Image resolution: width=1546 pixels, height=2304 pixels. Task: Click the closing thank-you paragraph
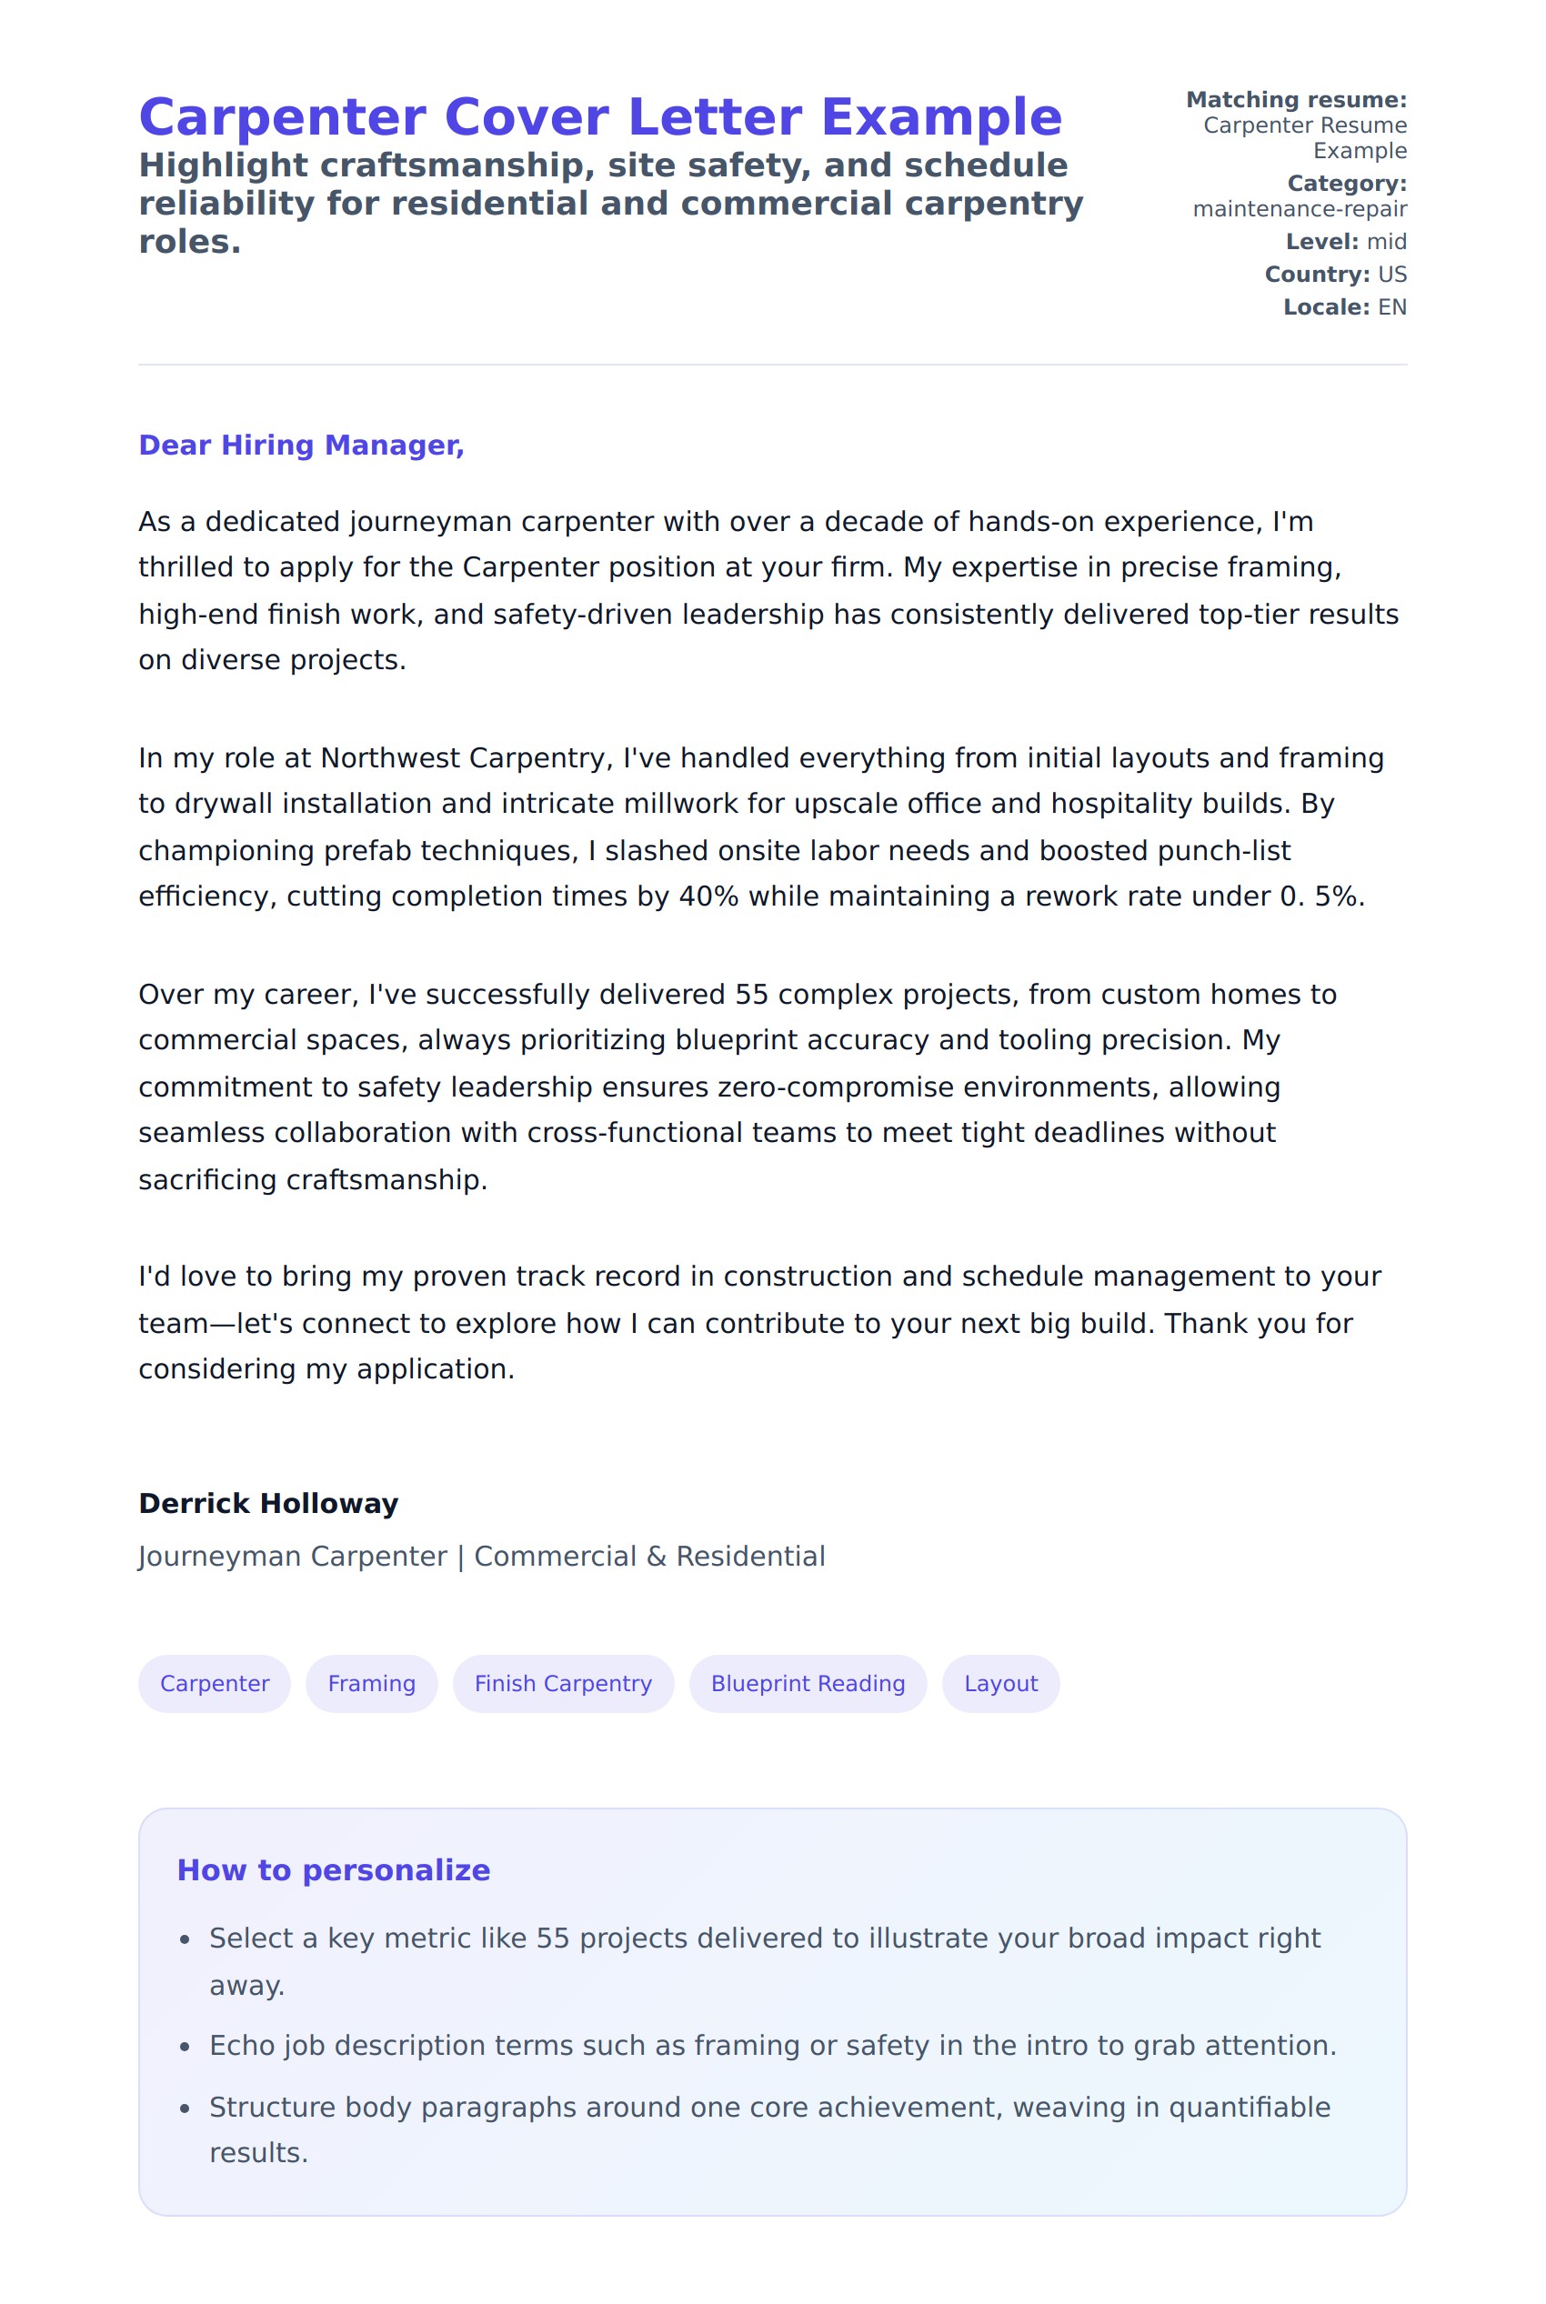pos(759,1322)
